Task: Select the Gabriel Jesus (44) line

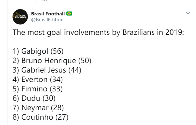Action: pos(47,70)
